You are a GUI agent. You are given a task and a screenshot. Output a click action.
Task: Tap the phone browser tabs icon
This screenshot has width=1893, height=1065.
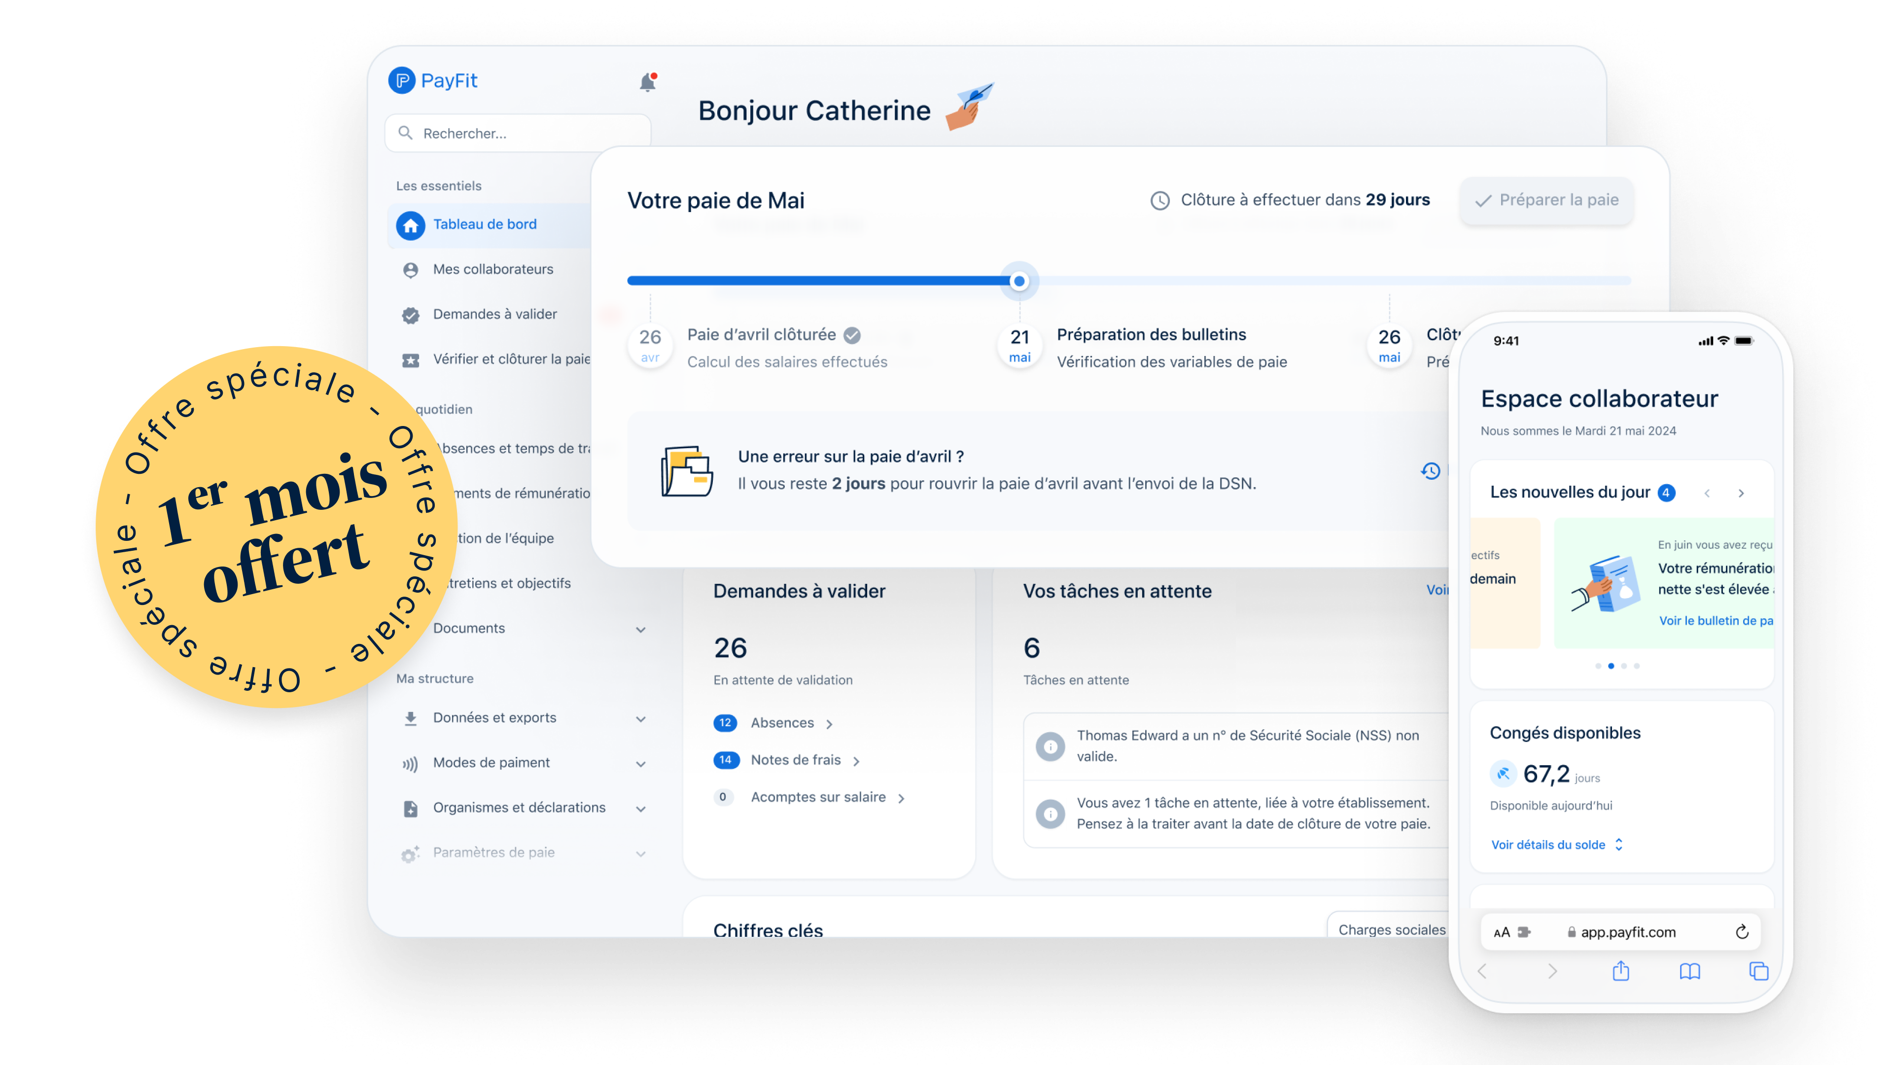click(1758, 971)
